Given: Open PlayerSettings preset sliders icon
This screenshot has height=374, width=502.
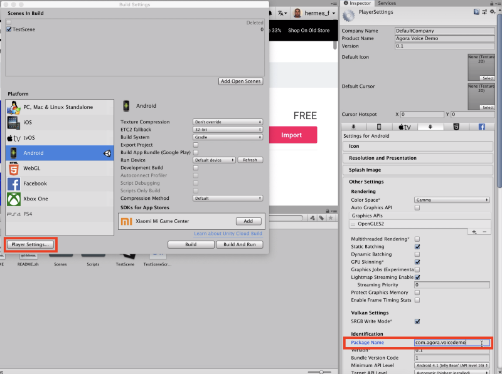Looking at the screenshot, I should [x=484, y=12].
